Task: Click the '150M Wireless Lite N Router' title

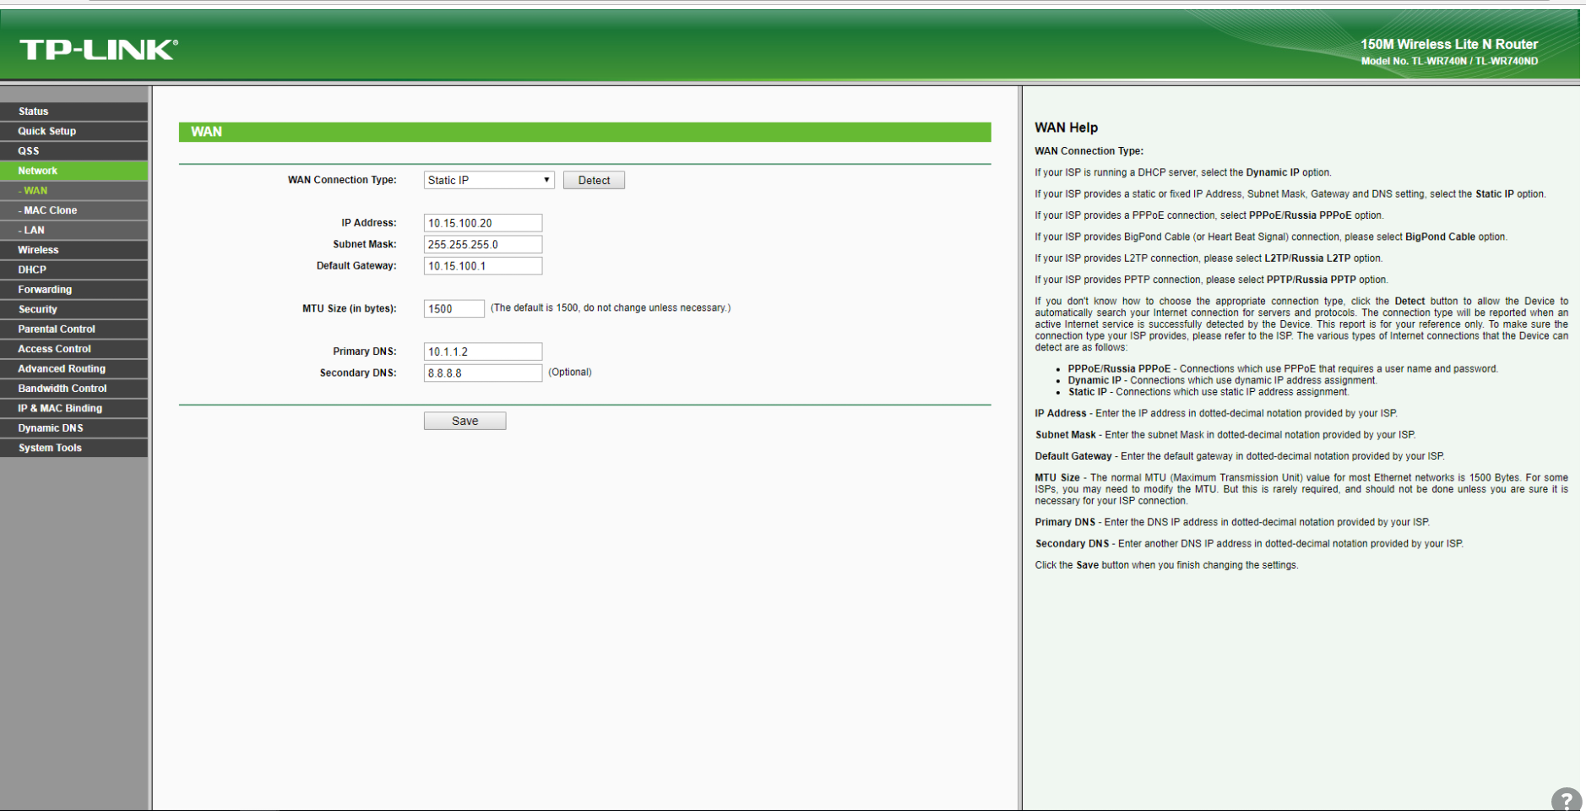Action: [1449, 44]
